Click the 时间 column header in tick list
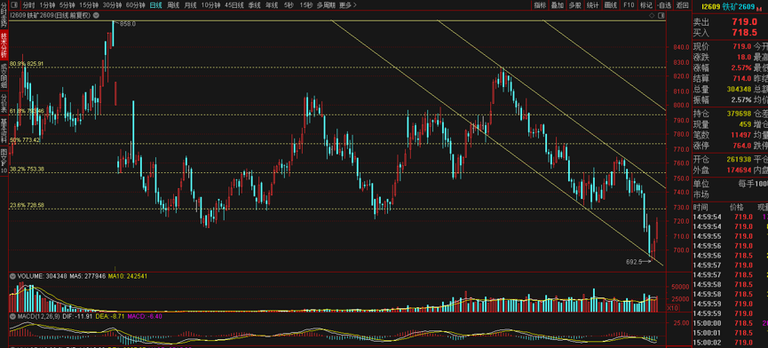Viewport: 768px width, 348px height. [701, 208]
